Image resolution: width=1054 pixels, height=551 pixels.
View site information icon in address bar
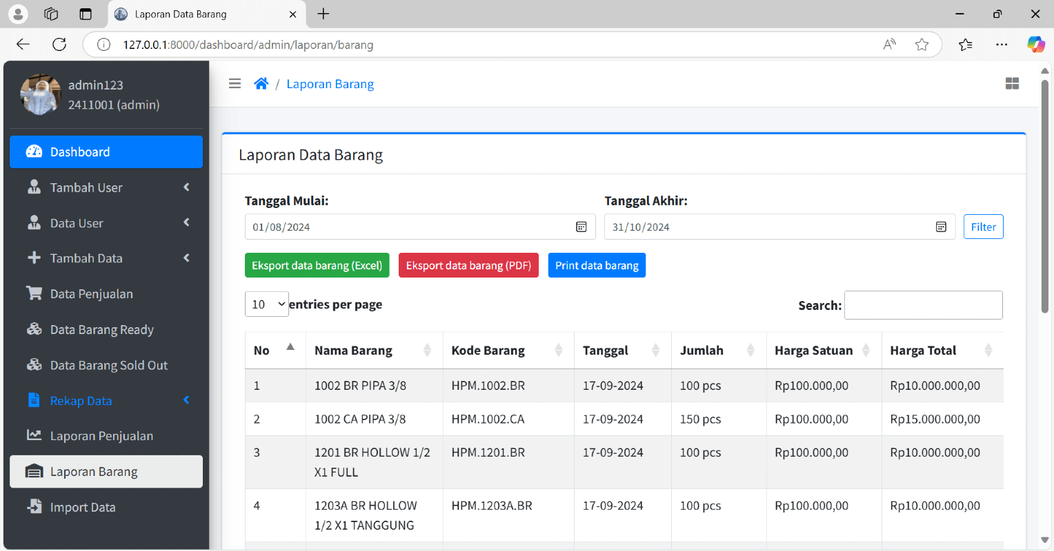point(103,44)
